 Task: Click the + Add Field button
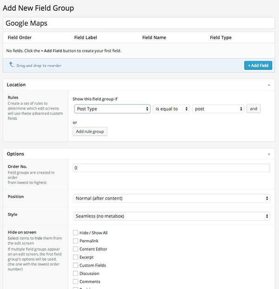(258, 65)
